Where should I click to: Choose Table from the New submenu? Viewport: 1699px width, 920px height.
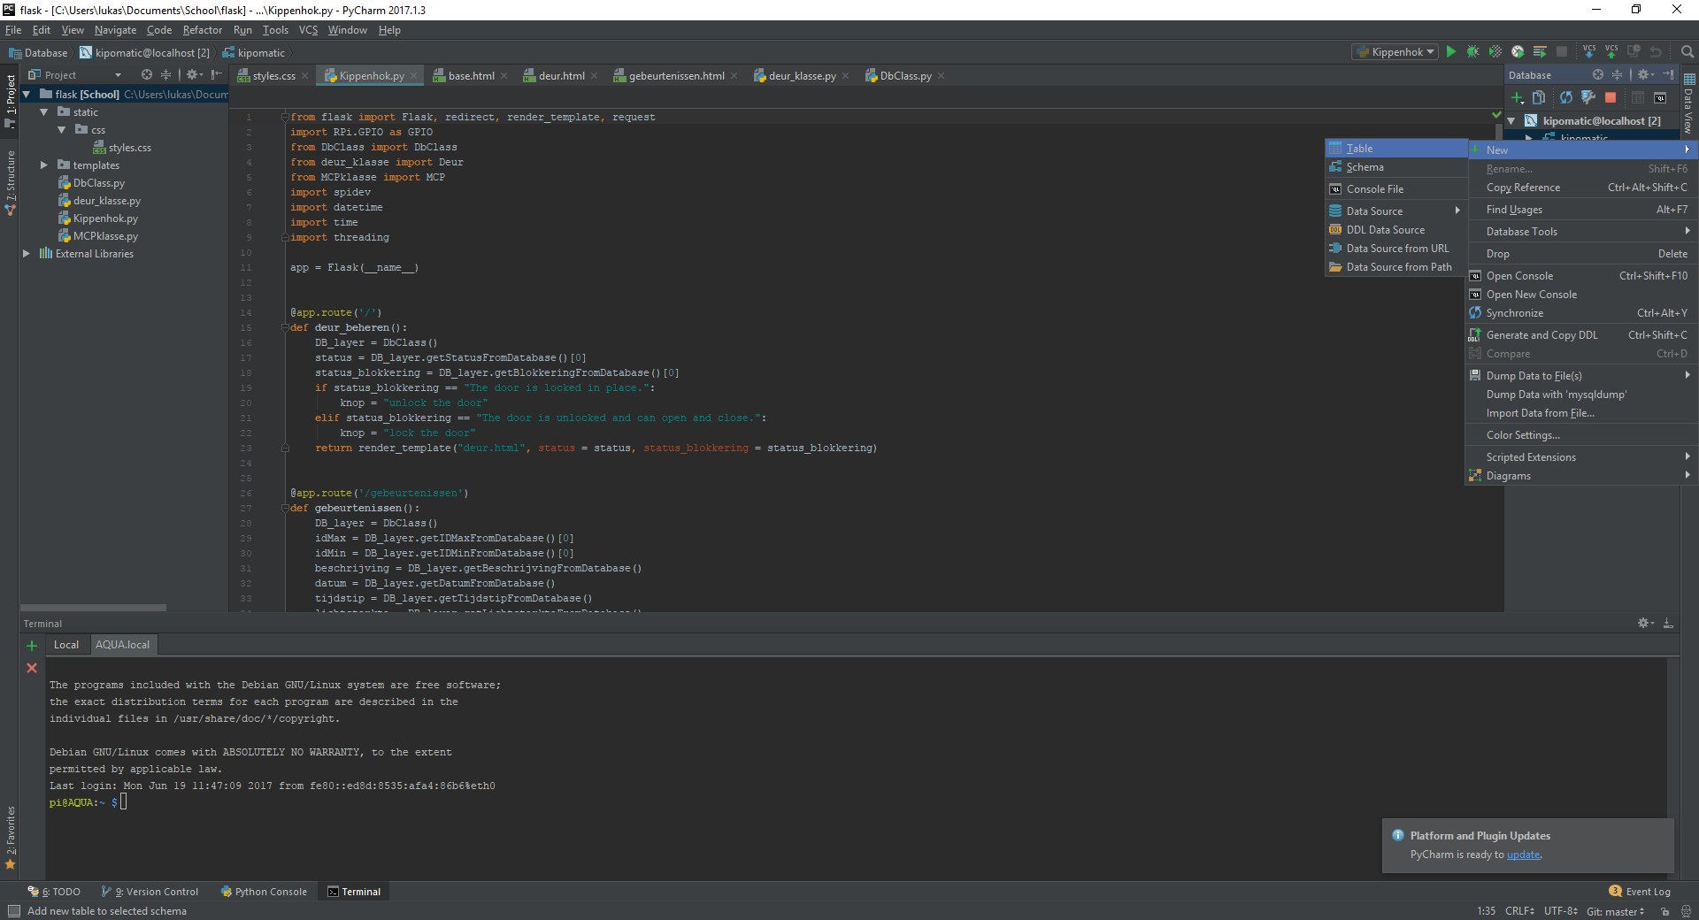click(x=1360, y=149)
